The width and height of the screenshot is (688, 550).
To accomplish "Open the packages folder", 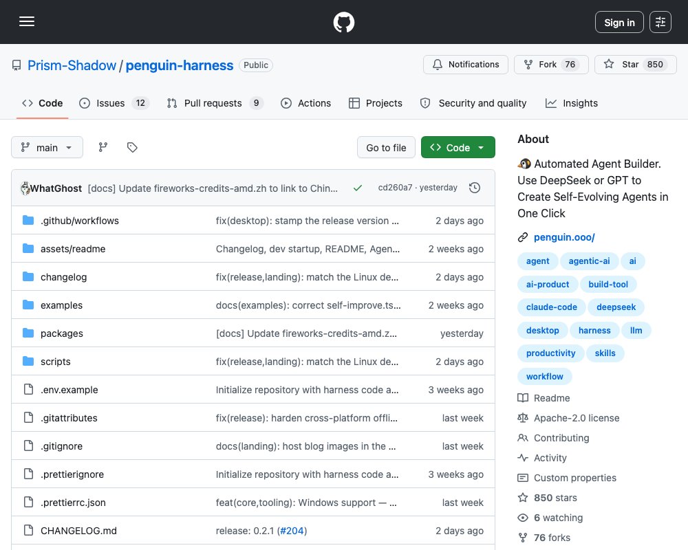I will pos(62,333).
